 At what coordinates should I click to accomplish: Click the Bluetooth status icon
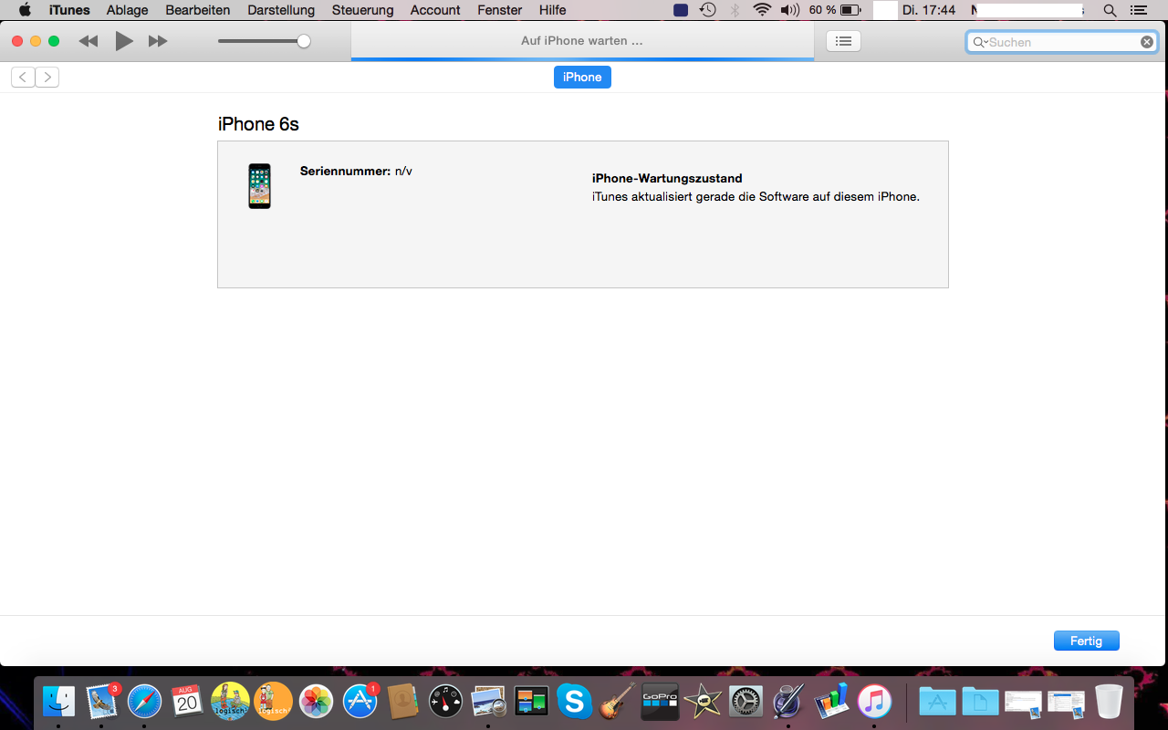click(735, 10)
